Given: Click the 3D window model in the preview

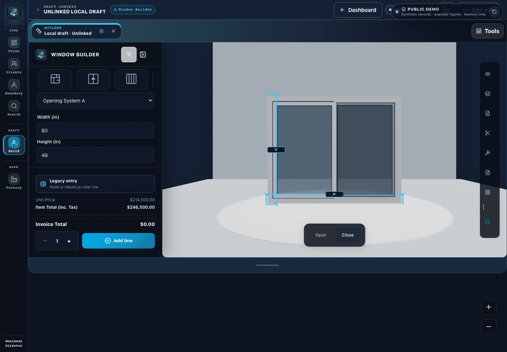Looking at the screenshot, I should (x=334, y=150).
